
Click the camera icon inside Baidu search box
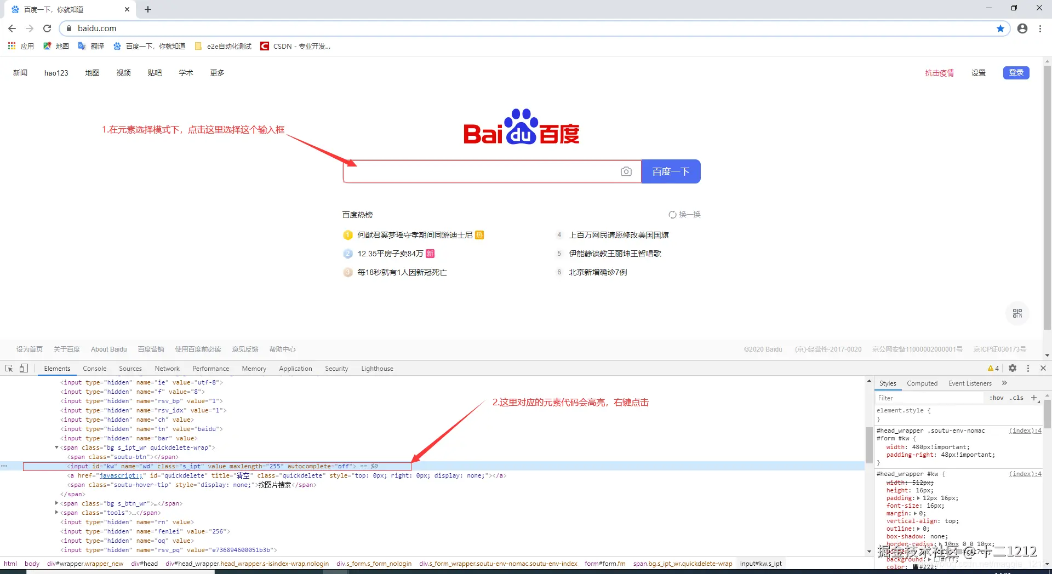(x=626, y=171)
